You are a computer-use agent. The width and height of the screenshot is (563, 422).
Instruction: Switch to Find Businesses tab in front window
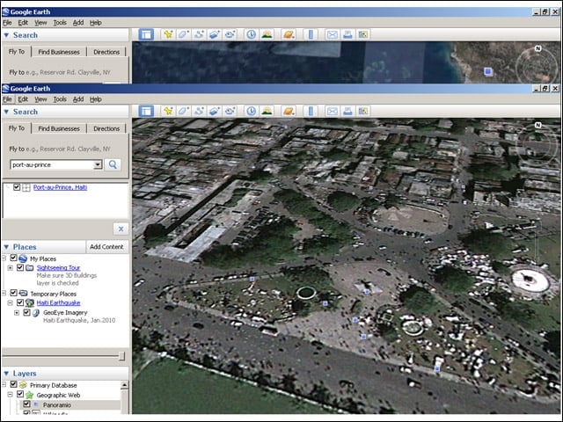59,128
